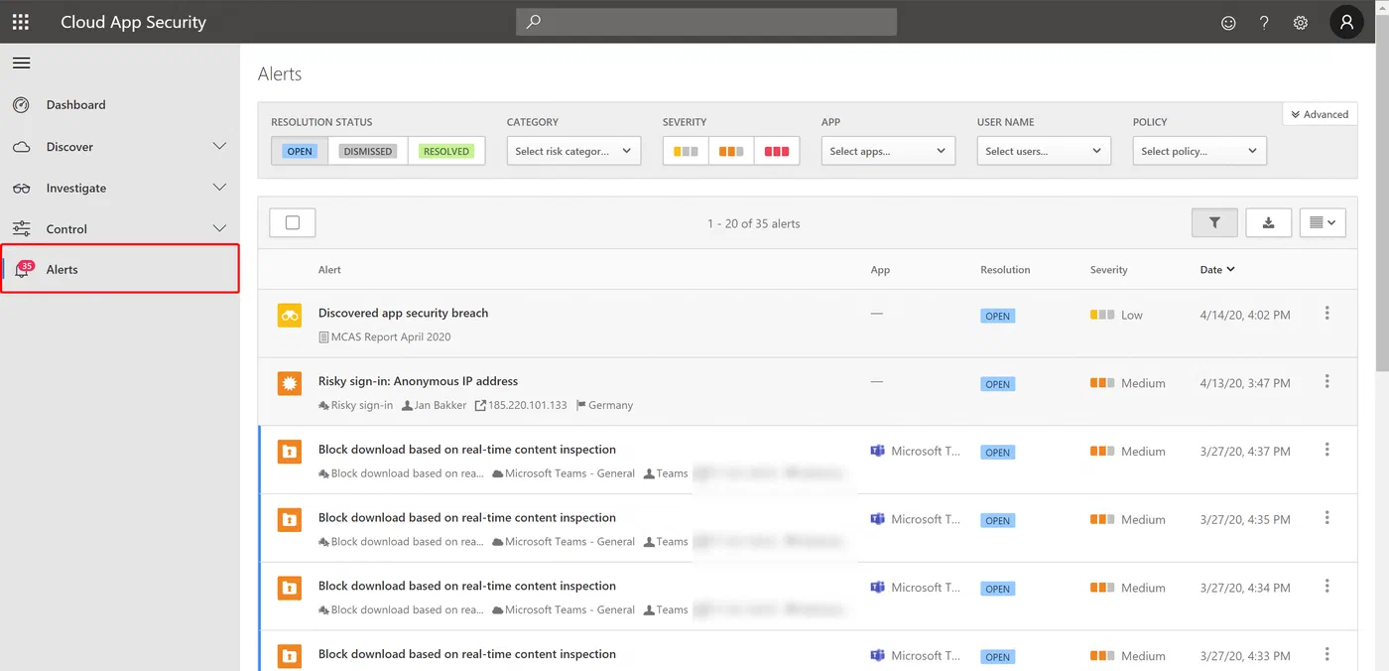Toggle the DISMISSED resolution status filter
Image resolution: width=1389 pixels, height=671 pixels.
click(x=368, y=151)
